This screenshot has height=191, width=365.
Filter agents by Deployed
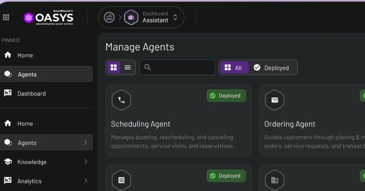click(x=271, y=68)
